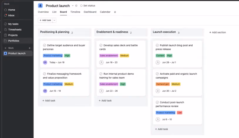Mark Run internal product demo task complete
The width and height of the screenshot is (239, 138).
tap(101, 74)
